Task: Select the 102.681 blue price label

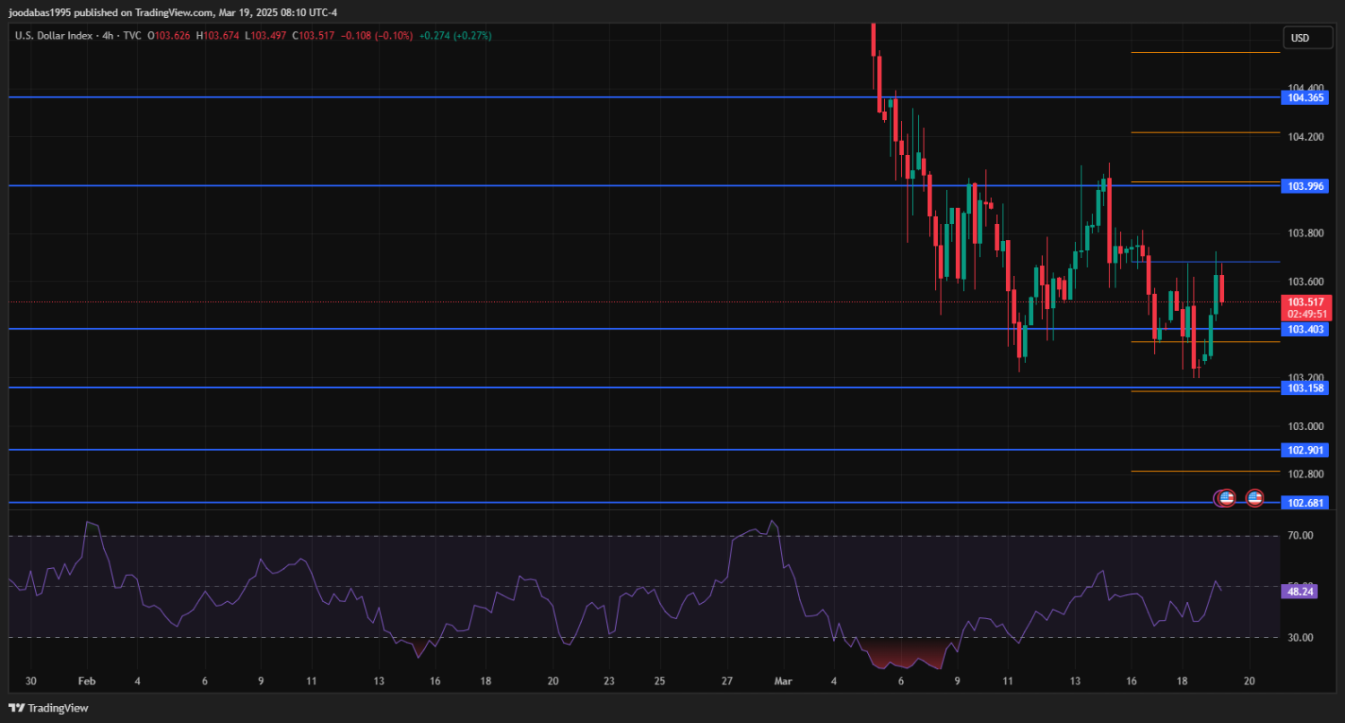Action: pos(1306,504)
